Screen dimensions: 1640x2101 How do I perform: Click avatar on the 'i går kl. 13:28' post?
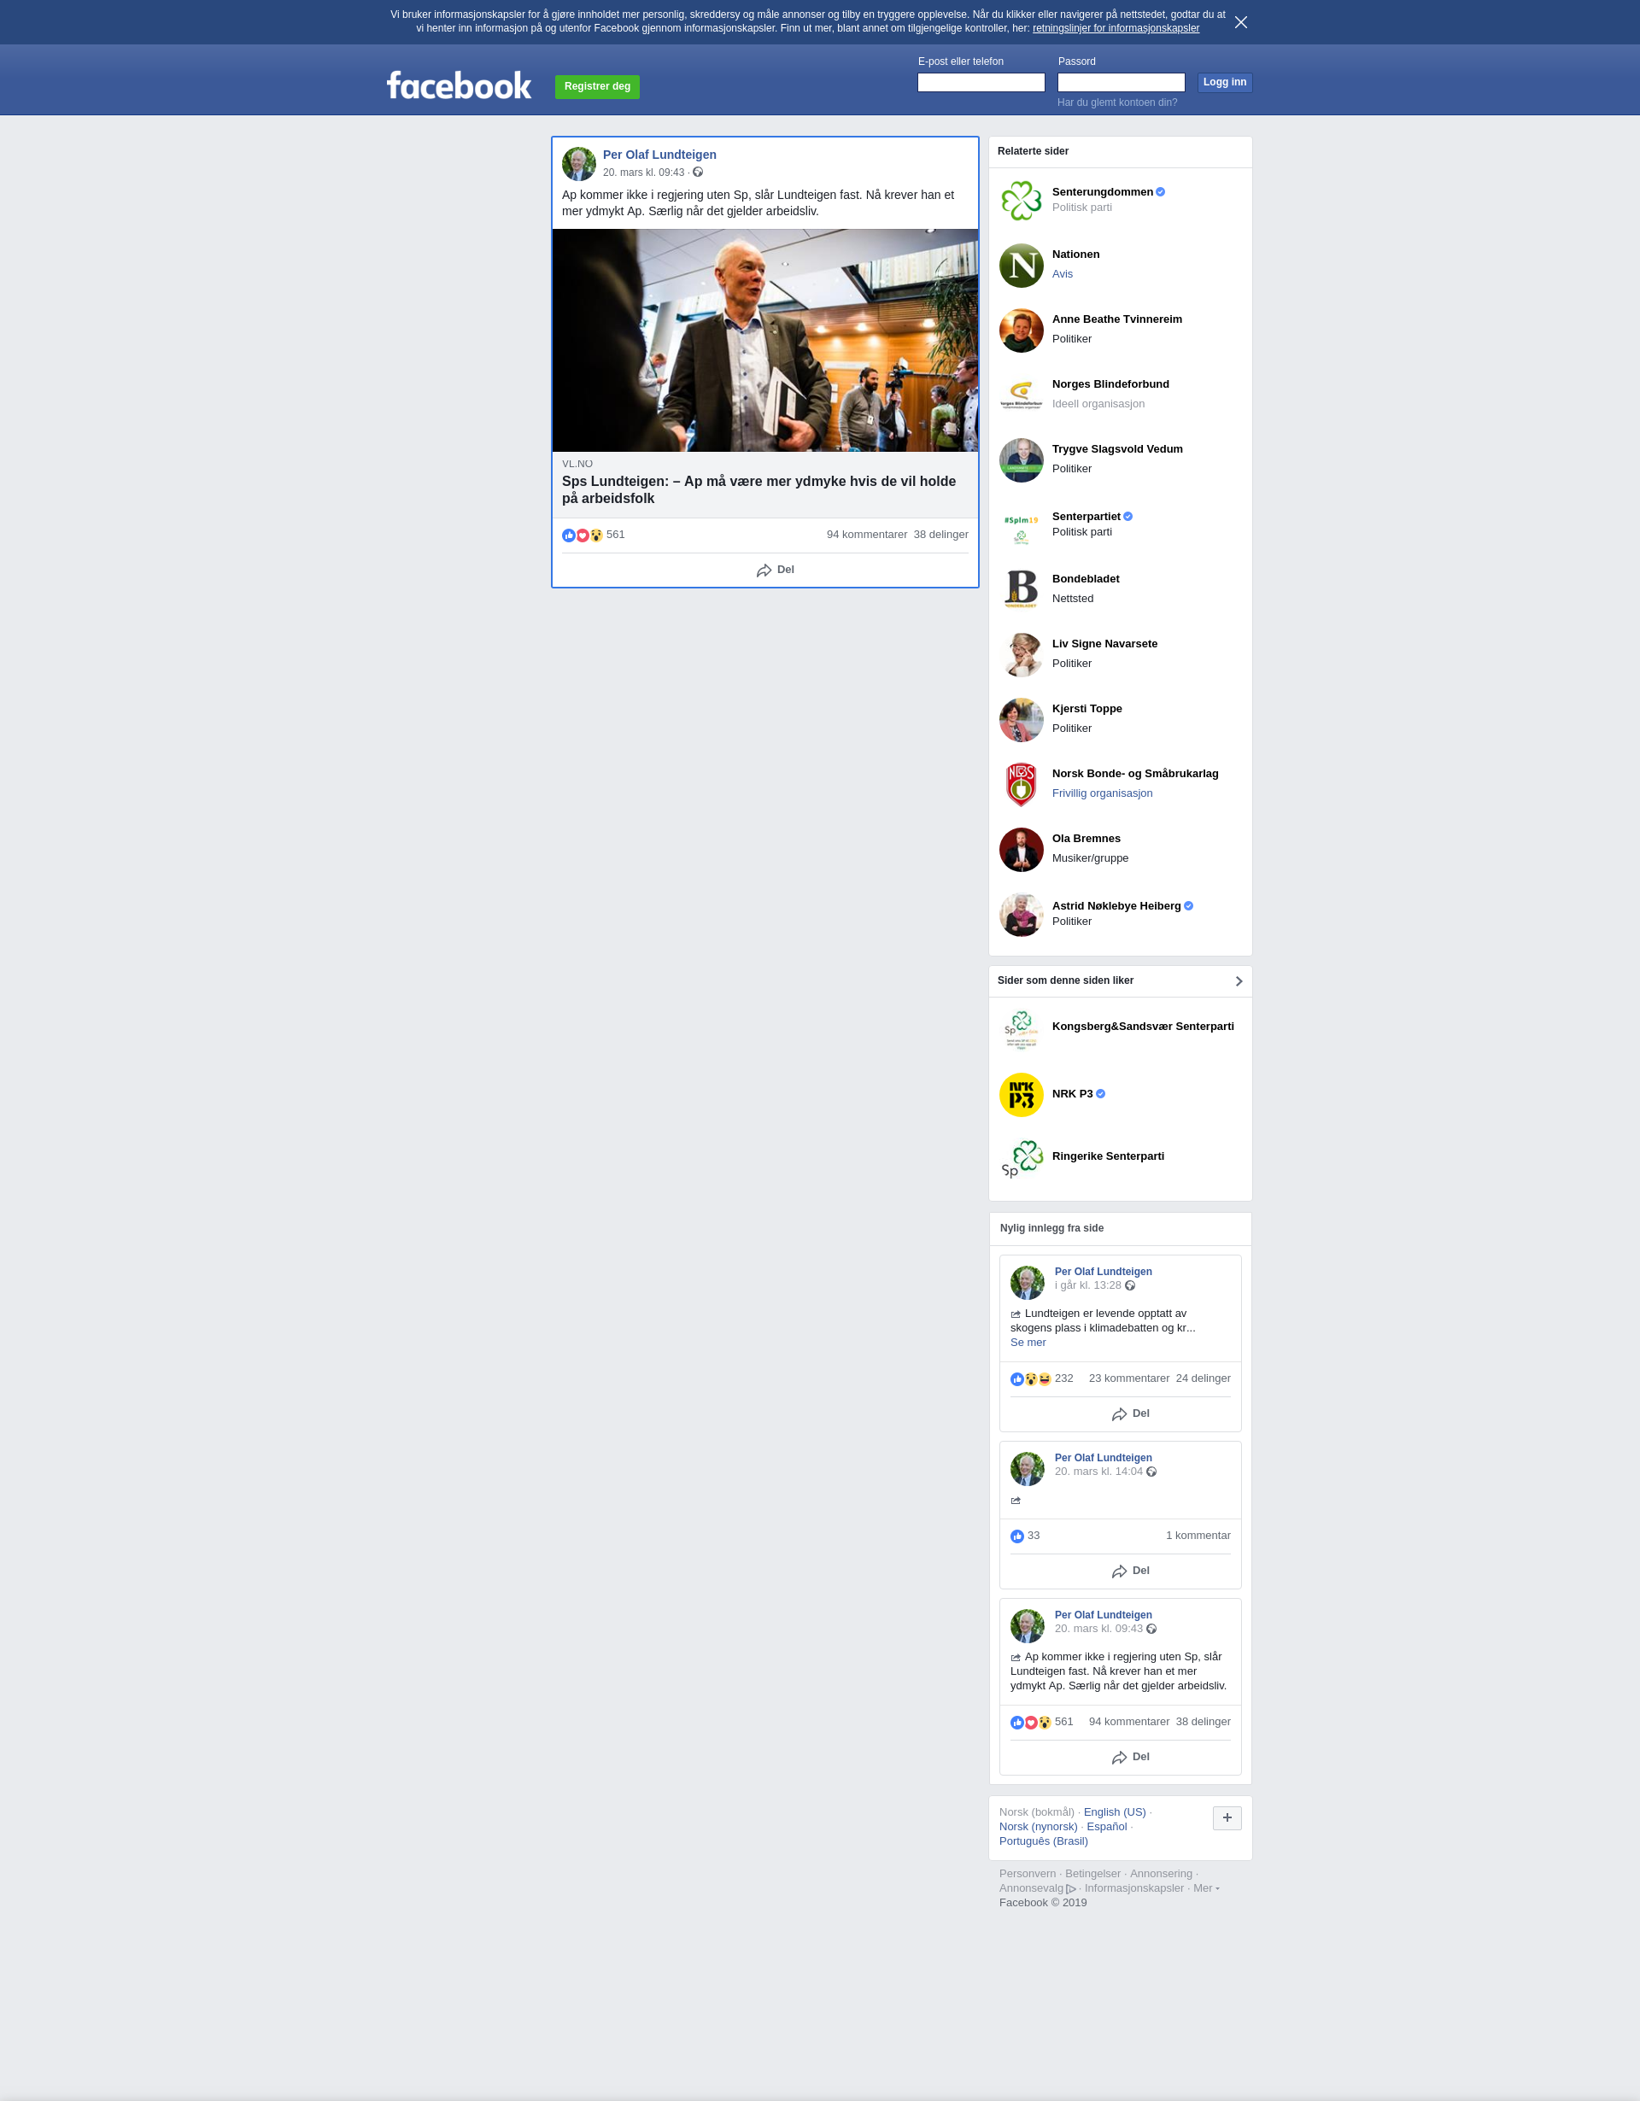(x=1027, y=1282)
